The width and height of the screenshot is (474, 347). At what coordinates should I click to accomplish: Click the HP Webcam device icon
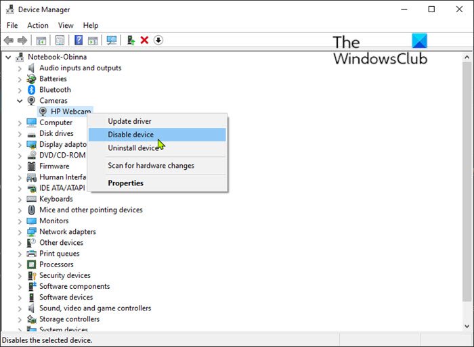(x=43, y=112)
